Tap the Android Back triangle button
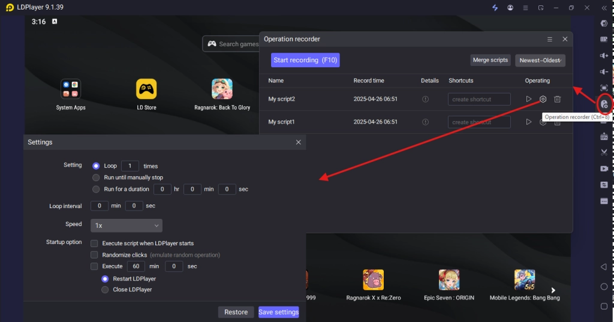 tap(604, 267)
